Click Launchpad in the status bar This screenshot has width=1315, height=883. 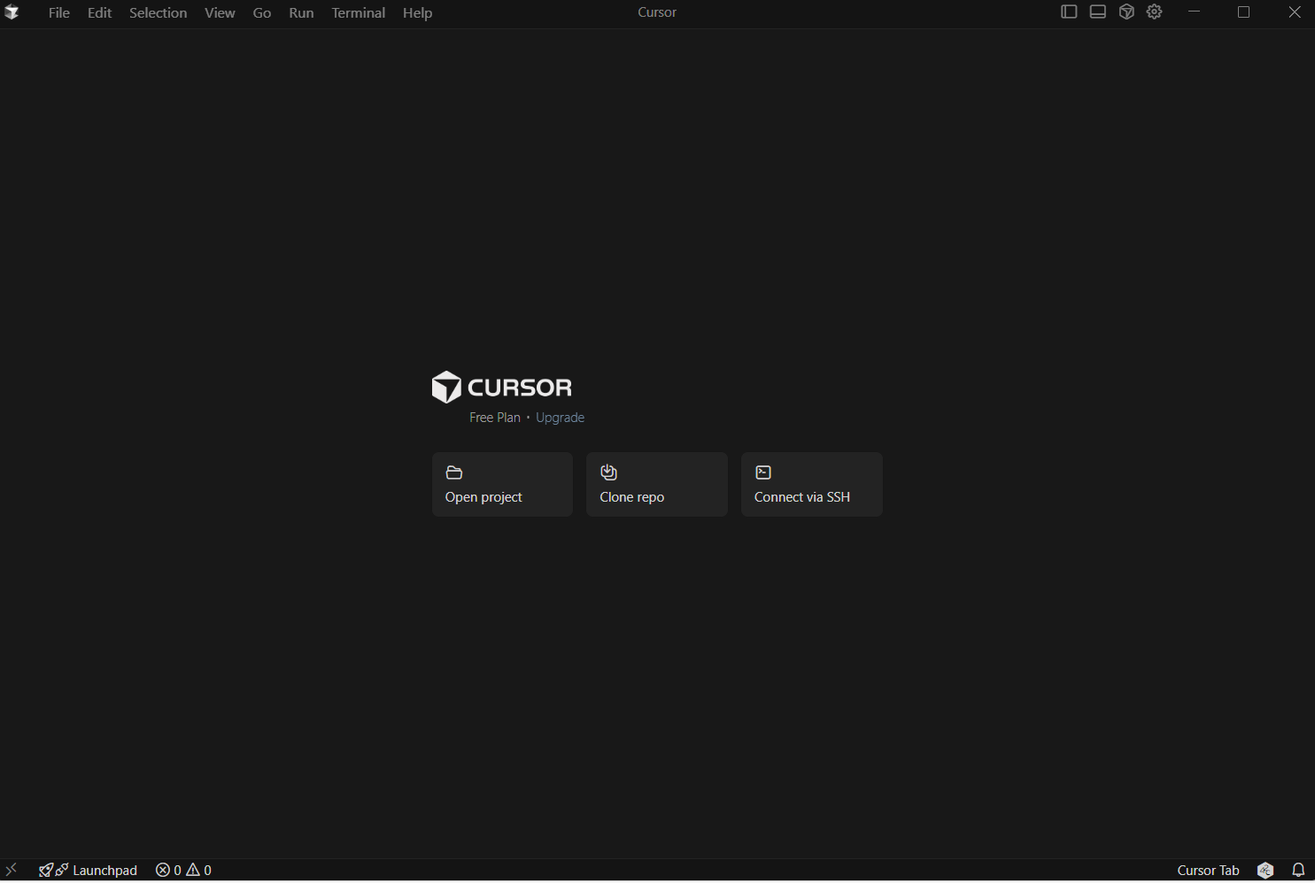[89, 870]
